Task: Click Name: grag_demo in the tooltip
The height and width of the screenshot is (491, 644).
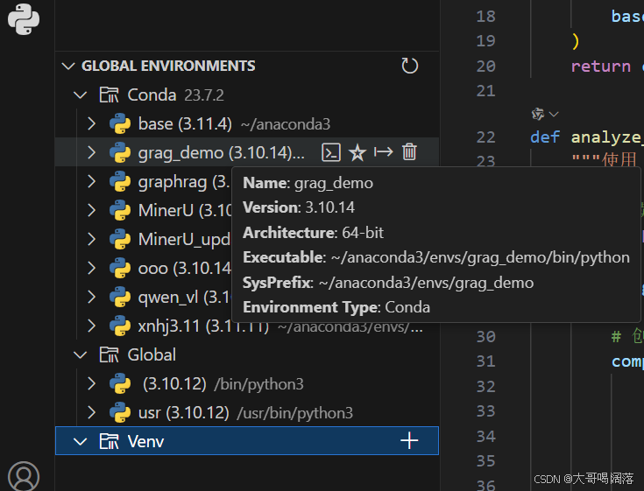Action: (x=308, y=183)
